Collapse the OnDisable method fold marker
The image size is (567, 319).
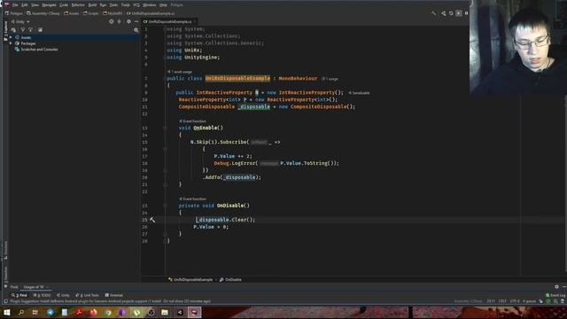pos(165,206)
